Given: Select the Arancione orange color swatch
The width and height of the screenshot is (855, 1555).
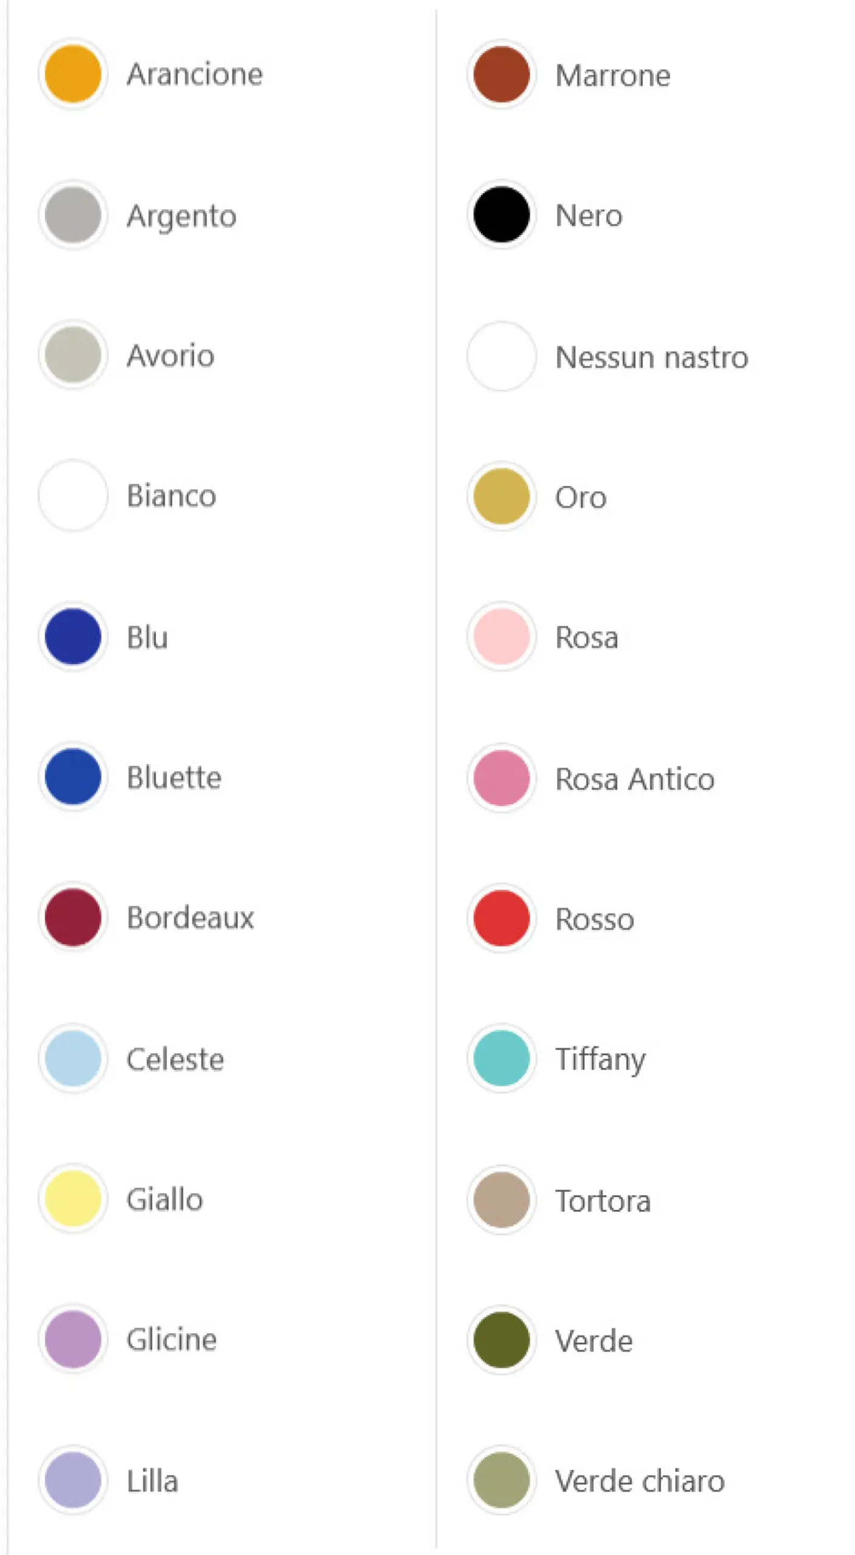Looking at the screenshot, I should (73, 74).
